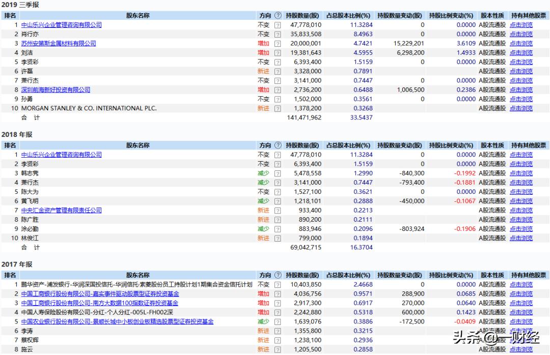Click the help icon in the 2018 年报 header row
This screenshot has height=355, width=550.
click(x=277, y=145)
